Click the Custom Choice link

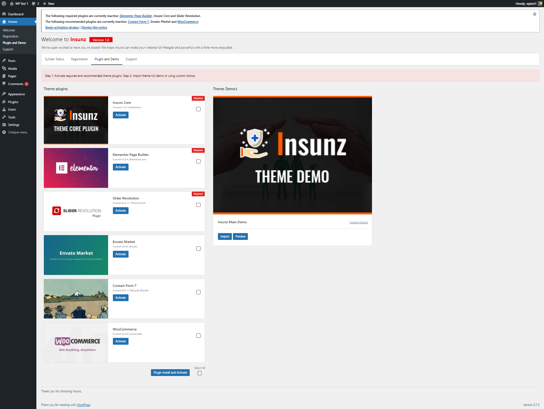pos(358,222)
